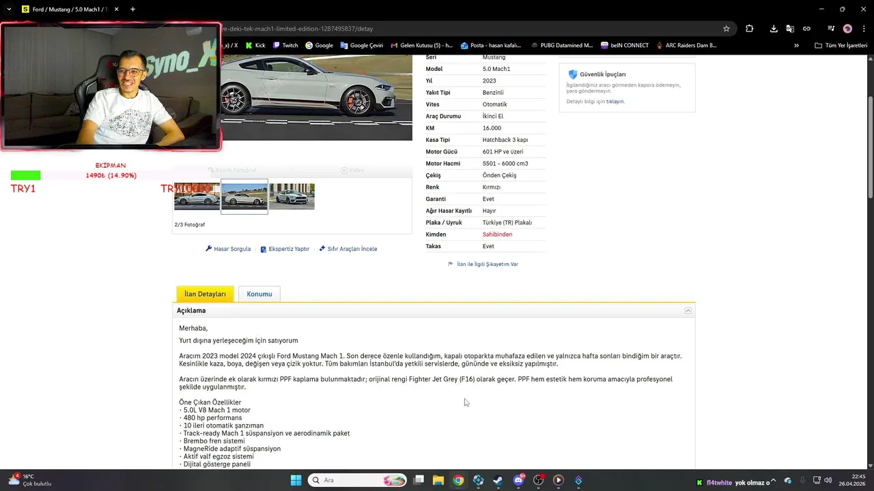Click the Sıfır Araçları İncele link
The image size is (874, 491).
tap(352, 249)
